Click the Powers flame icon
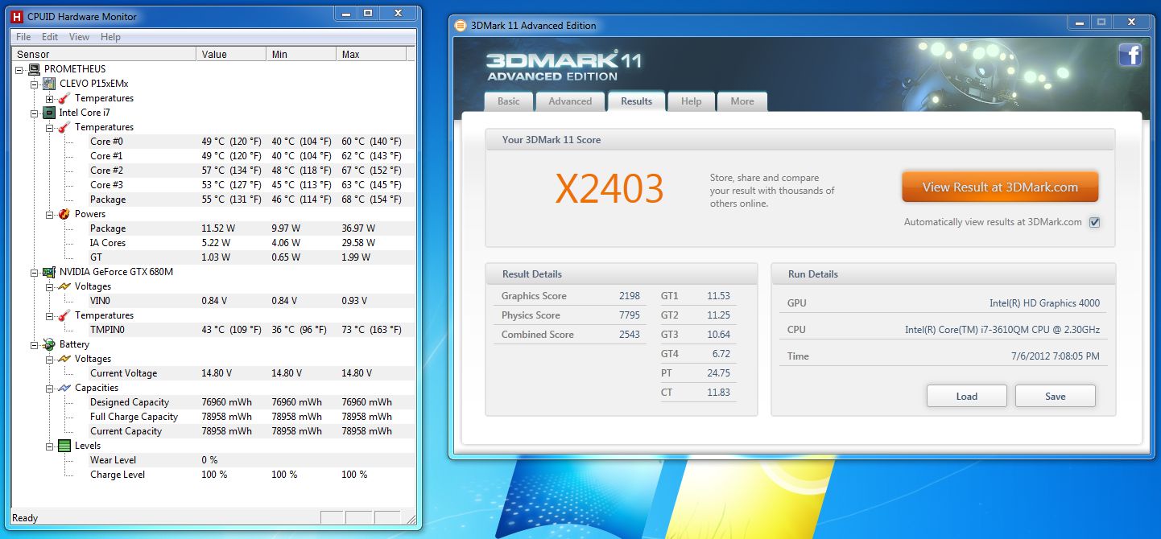The image size is (1161, 539). pyautogui.click(x=64, y=214)
